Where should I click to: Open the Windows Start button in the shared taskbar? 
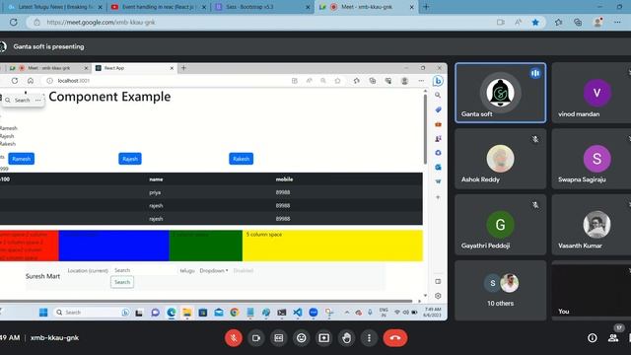(43, 313)
